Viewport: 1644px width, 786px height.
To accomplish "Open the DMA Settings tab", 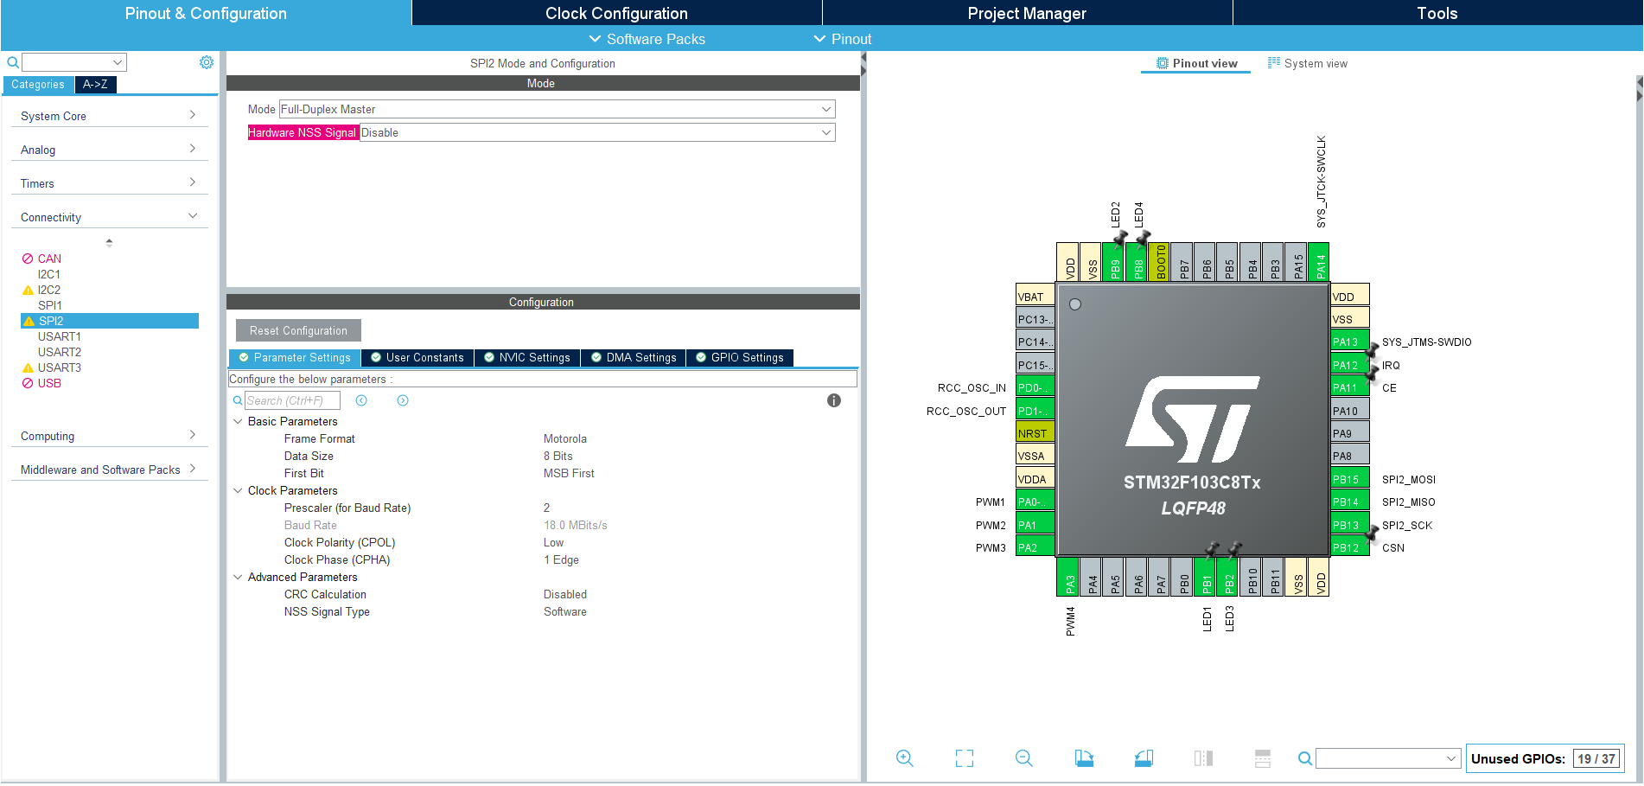I will (x=634, y=358).
